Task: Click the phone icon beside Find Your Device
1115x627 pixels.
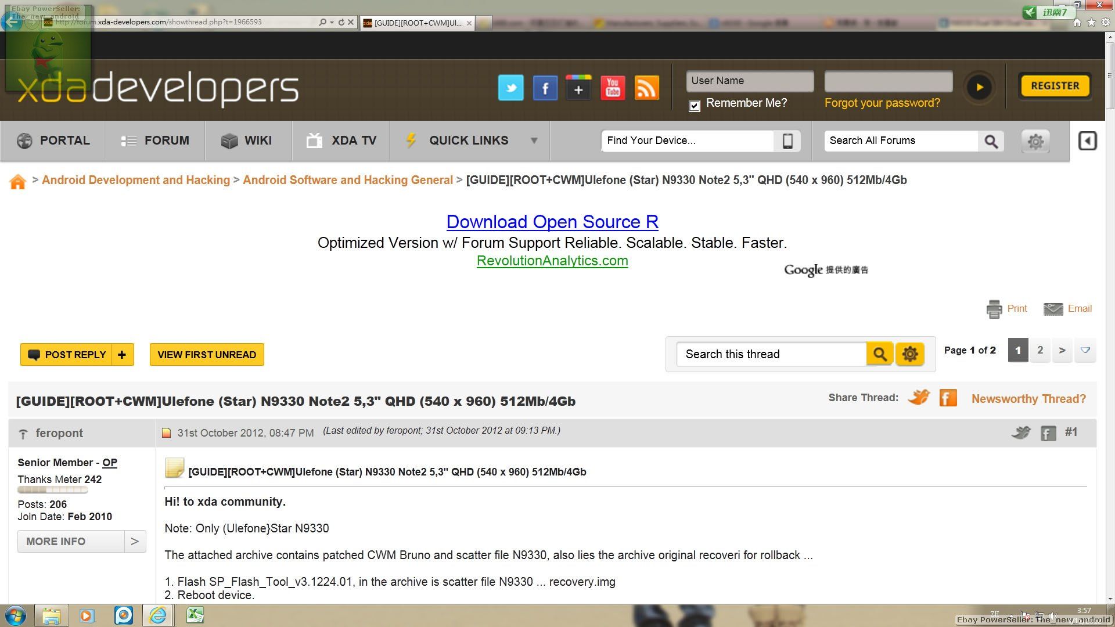Action: coord(787,140)
